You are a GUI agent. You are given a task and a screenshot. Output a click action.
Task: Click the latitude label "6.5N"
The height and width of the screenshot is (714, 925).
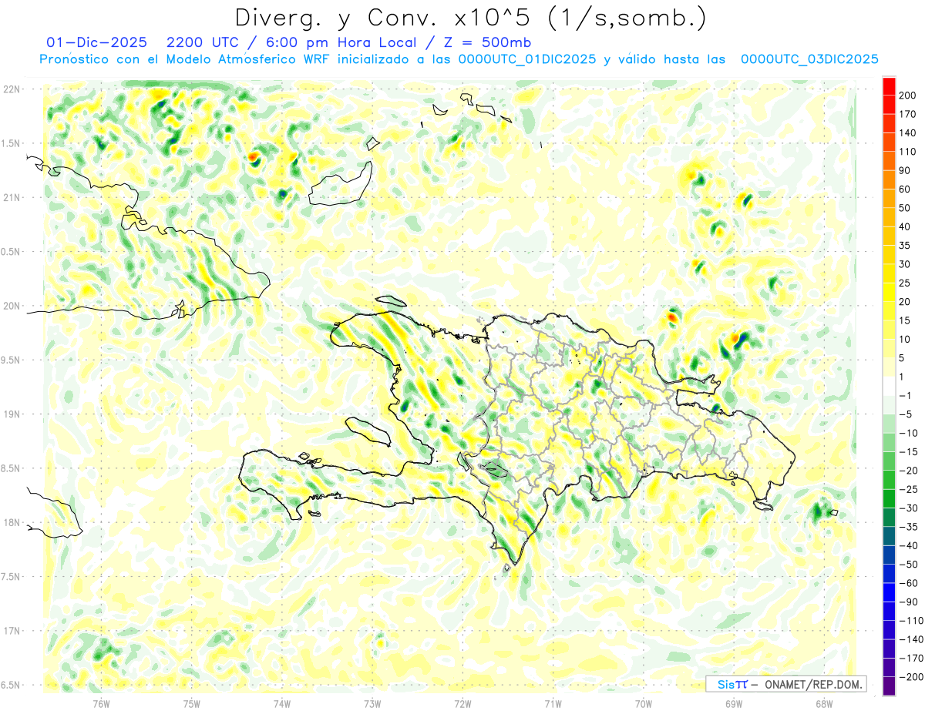click(x=11, y=685)
